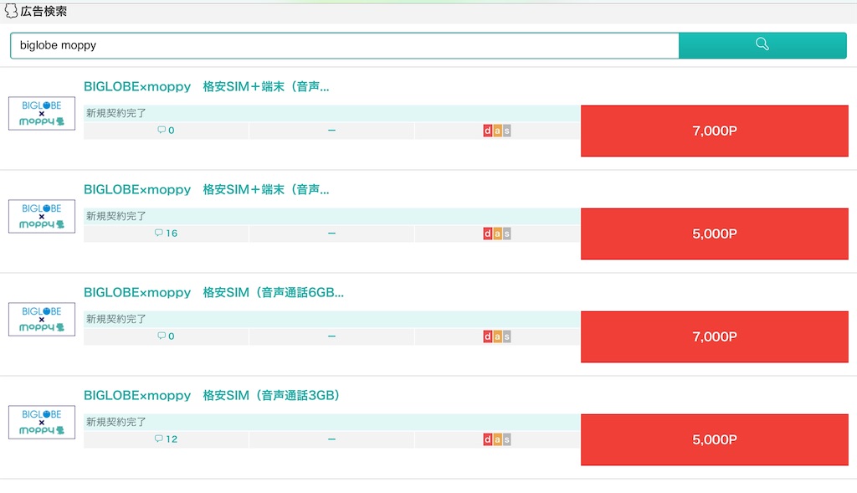Click the 7,000P red button for SIM+端末 offer

tap(715, 131)
